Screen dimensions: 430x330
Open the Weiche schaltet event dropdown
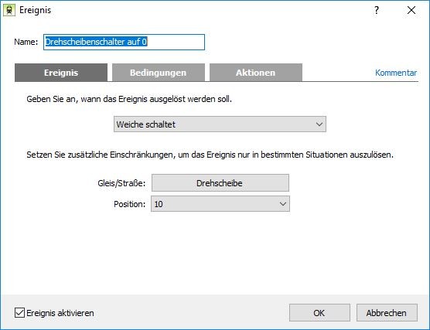coord(220,124)
